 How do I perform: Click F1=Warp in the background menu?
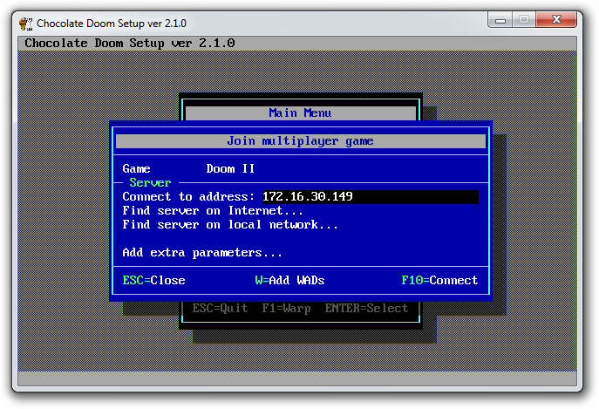pos(286,308)
